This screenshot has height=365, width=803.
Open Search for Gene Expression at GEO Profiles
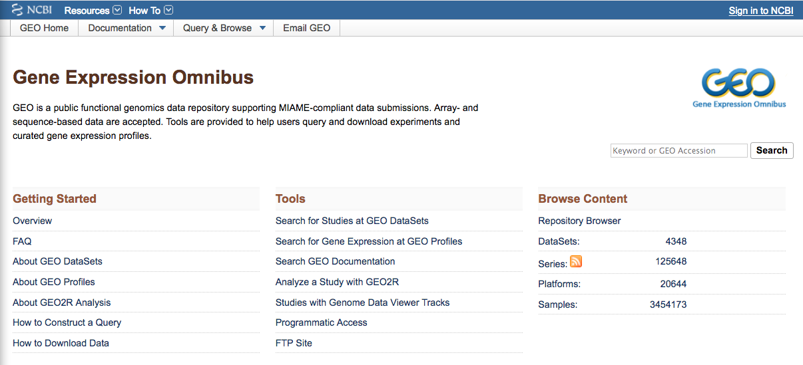pyautogui.click(x=369, y=241)
